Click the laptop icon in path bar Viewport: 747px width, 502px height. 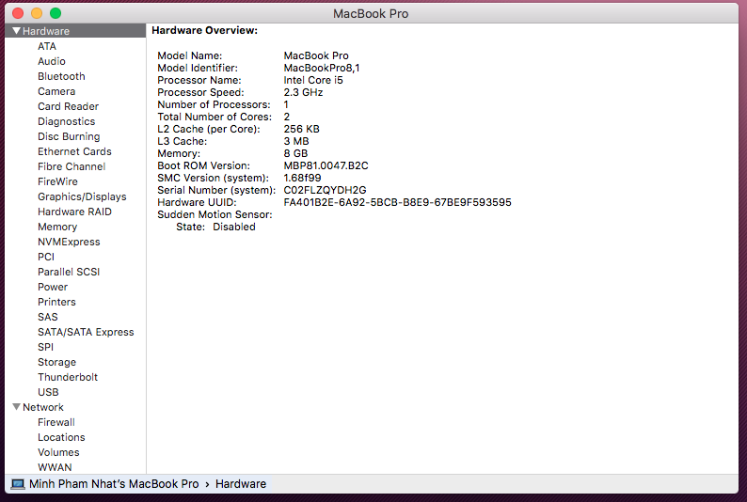18,484
